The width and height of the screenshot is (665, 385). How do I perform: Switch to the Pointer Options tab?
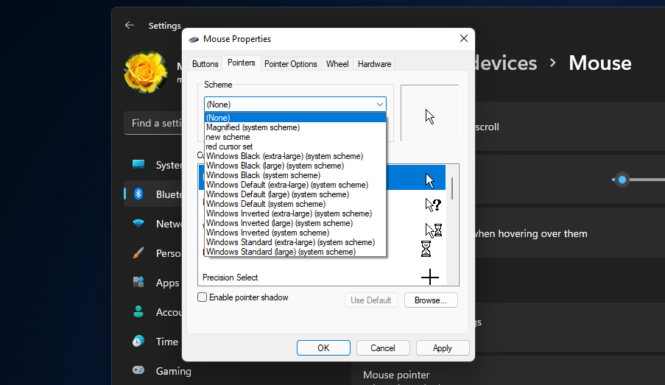[290, 64]
